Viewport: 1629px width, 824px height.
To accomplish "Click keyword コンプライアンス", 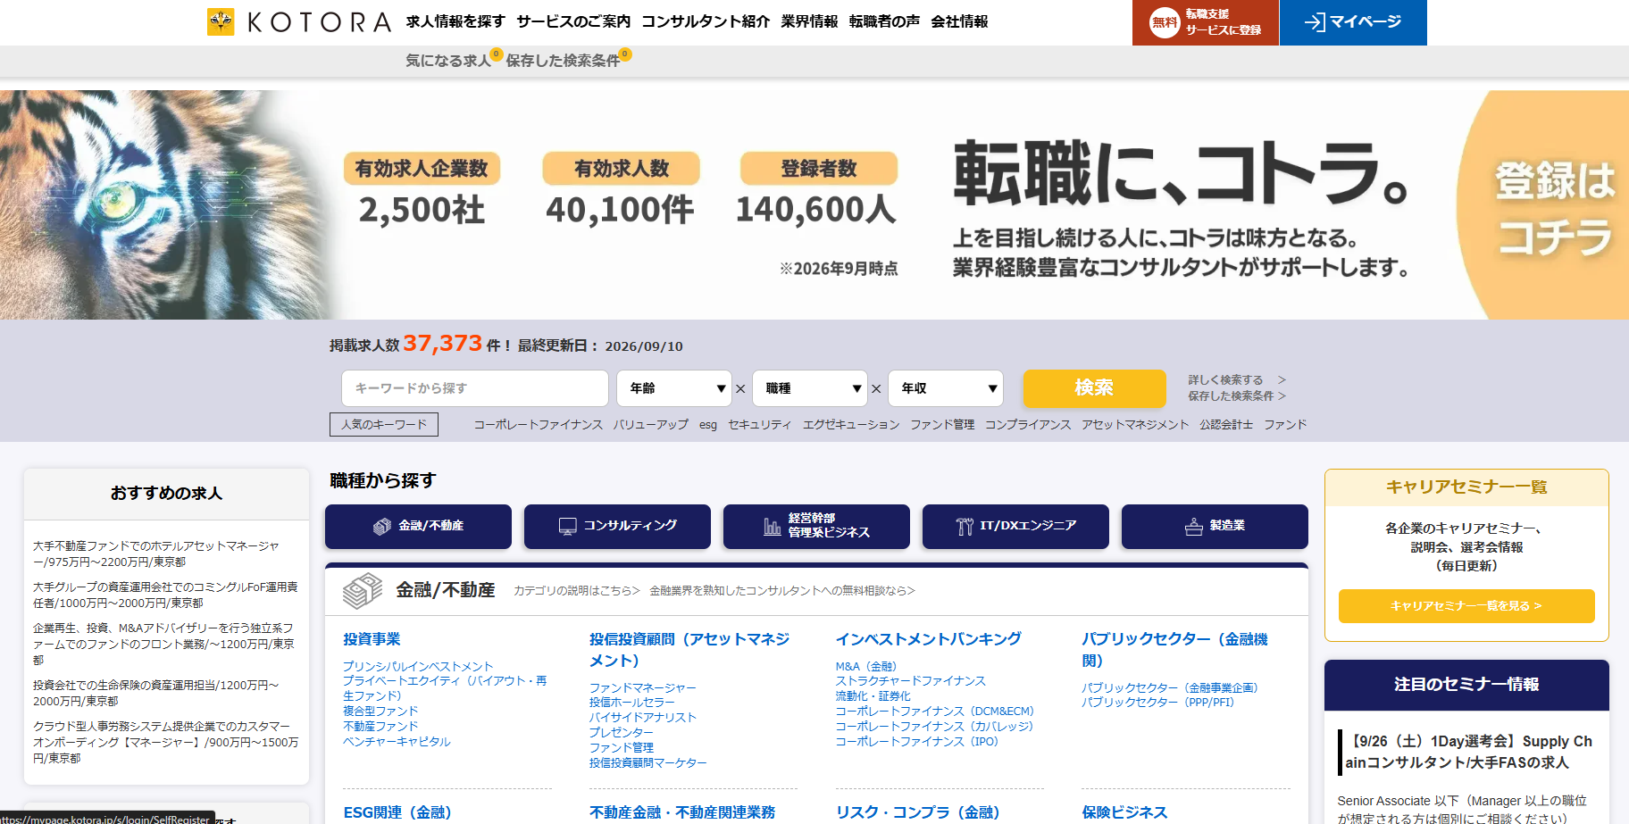I will pos(1028,425).
